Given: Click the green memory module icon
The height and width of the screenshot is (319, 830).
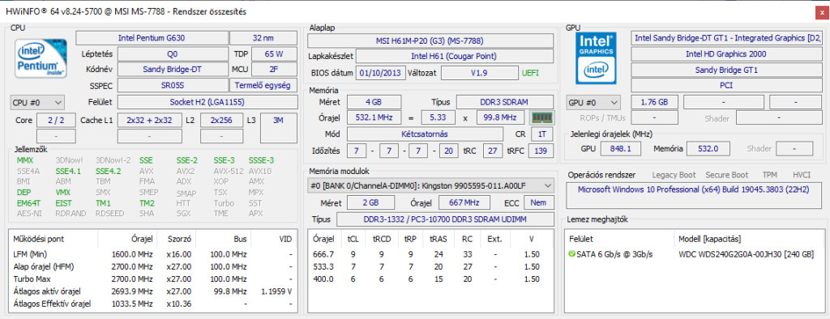Looking at the screenshot, I should [541, 117].
